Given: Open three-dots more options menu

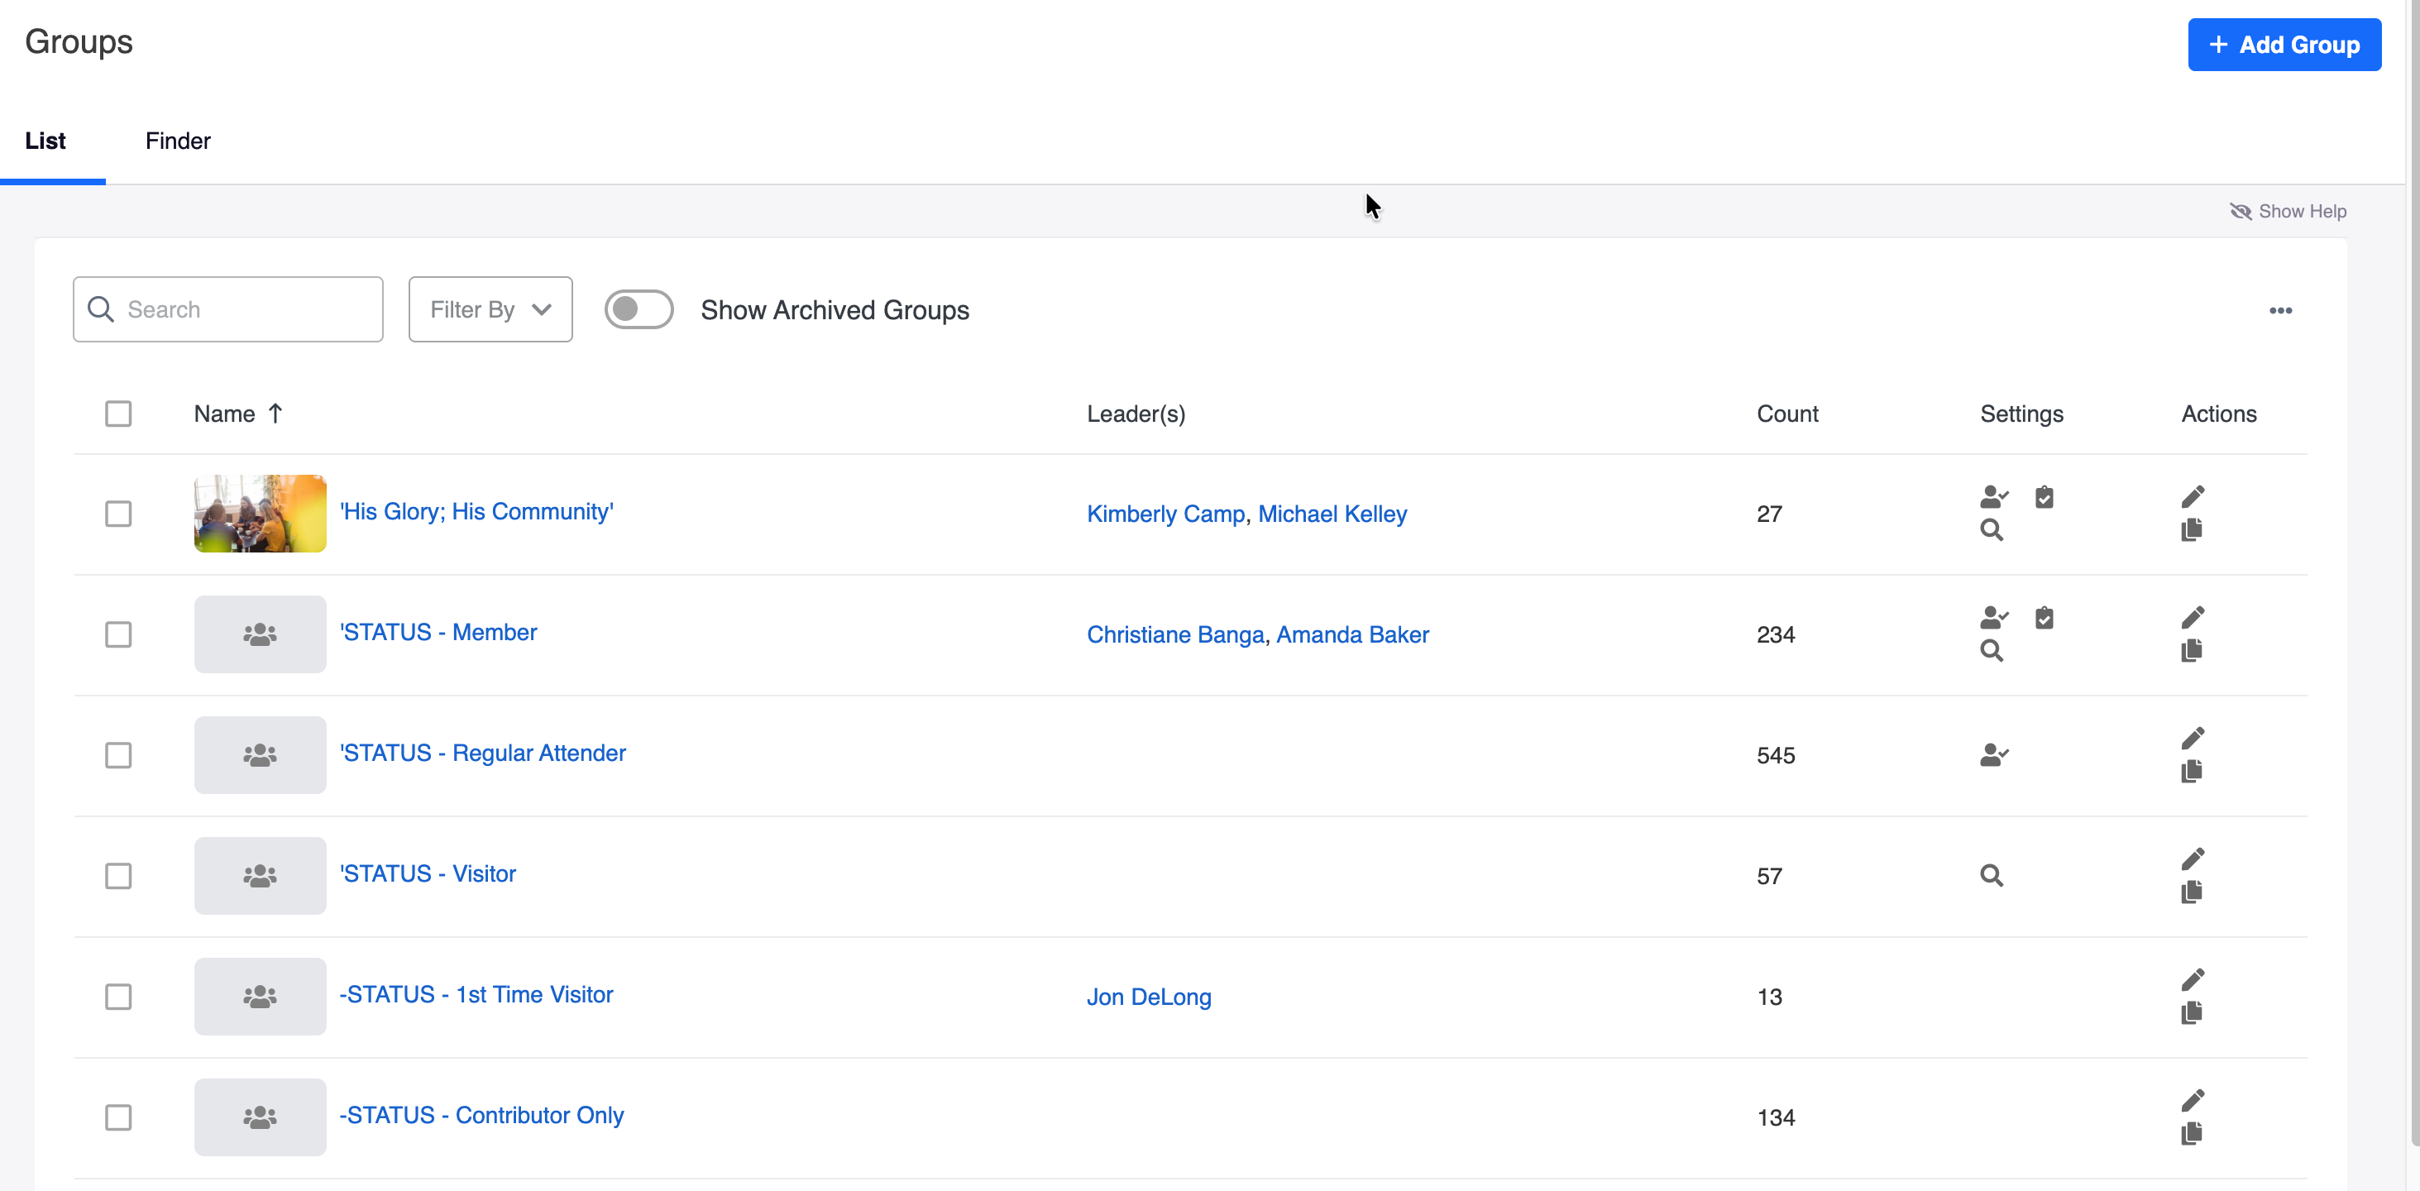Looking at the screenshot, I should (2280, 310).
